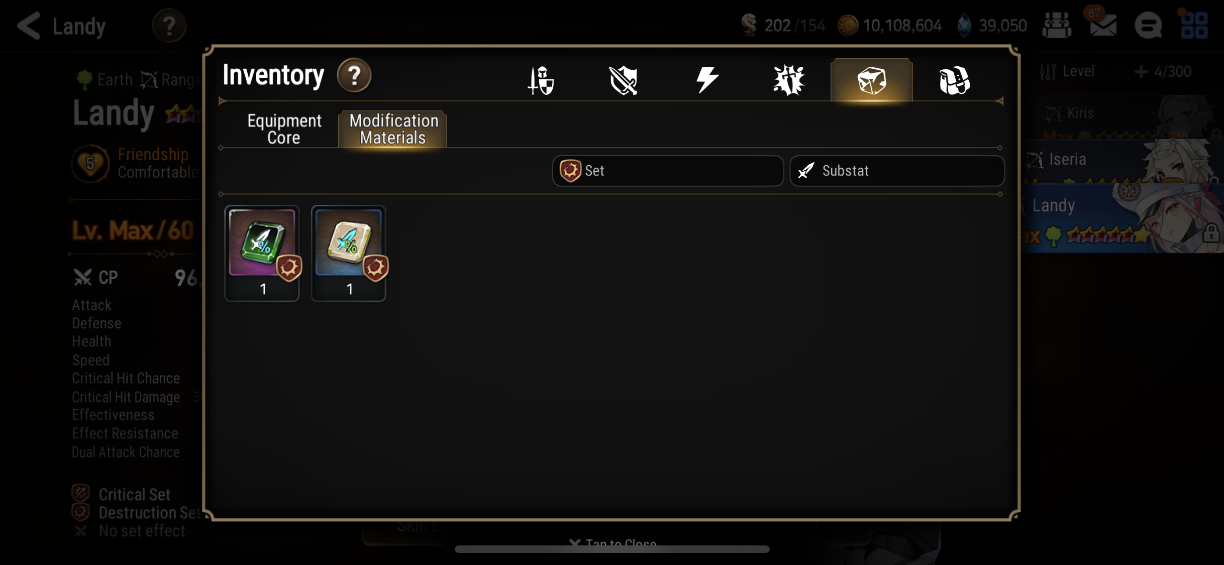Open the main menu grid icon
Image resolution: width=1224 pixels, height=565 pixels.
click(x=1194, y=25)
